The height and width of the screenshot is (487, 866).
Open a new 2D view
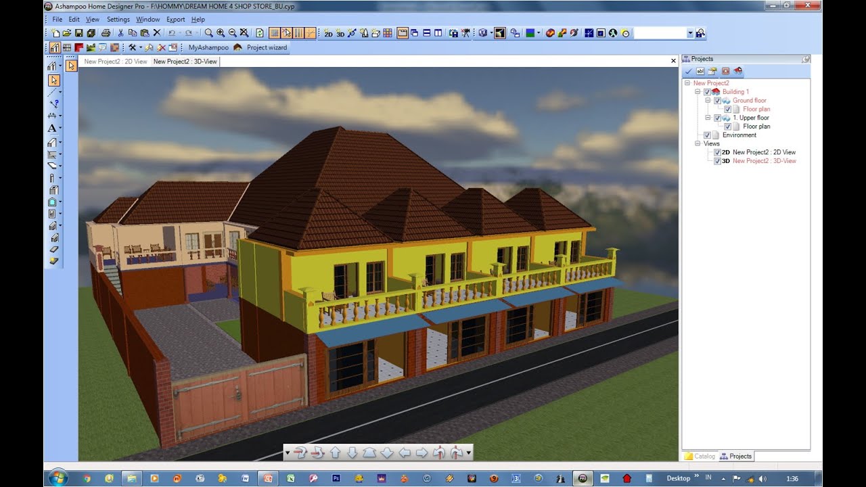[327, 32]
